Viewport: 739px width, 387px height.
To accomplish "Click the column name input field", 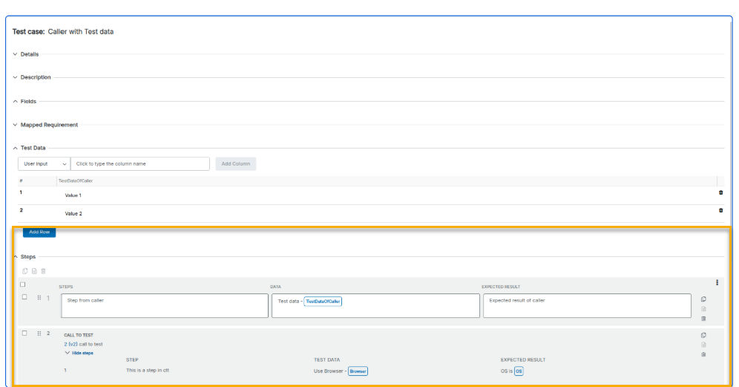I will tap(140, 163).
